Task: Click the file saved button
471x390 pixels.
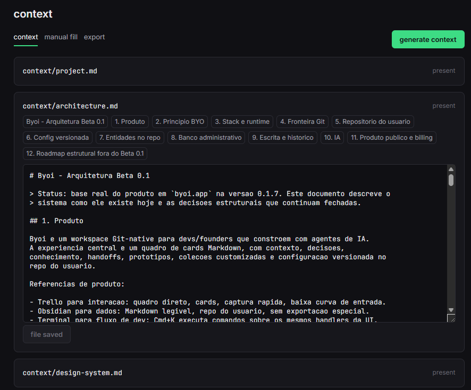Action: 47,334
